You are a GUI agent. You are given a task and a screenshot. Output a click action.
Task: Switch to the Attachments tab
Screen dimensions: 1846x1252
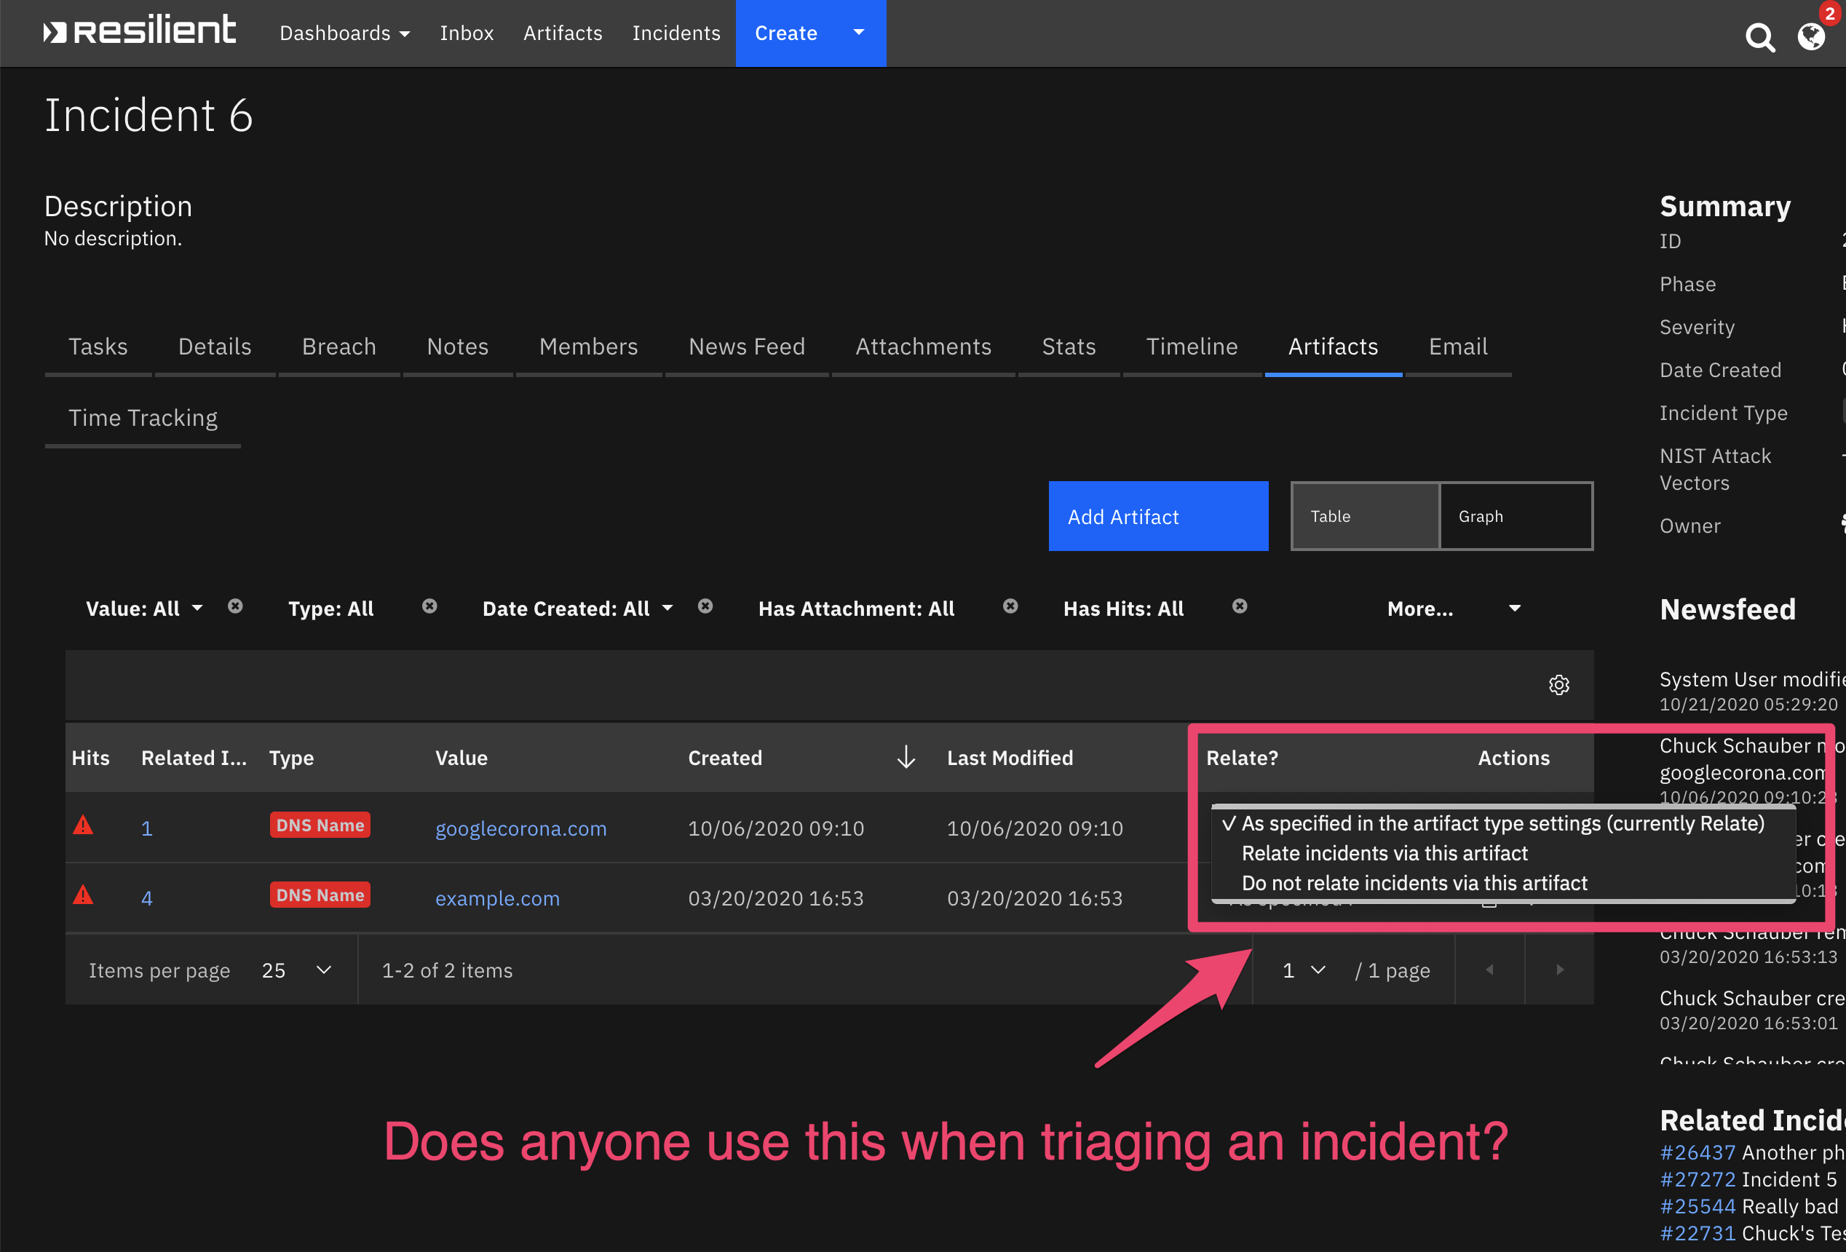[923, 346]
